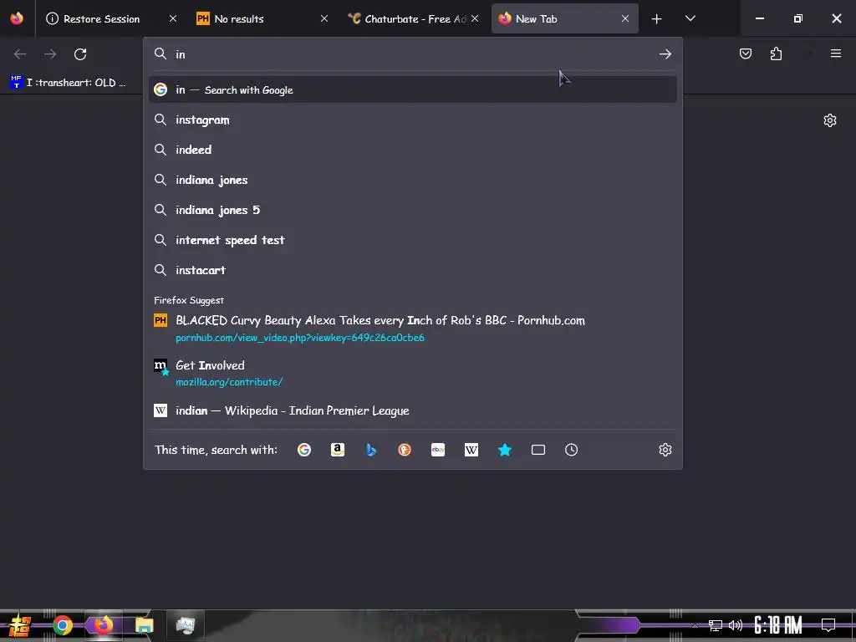Open the Extensions puzzle icon

point(776,53)
